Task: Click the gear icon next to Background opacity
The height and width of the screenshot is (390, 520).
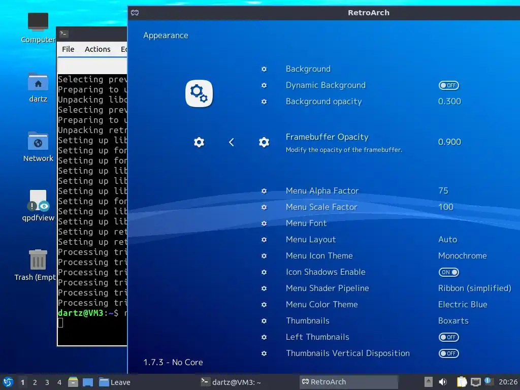Action: pos(264,102)
